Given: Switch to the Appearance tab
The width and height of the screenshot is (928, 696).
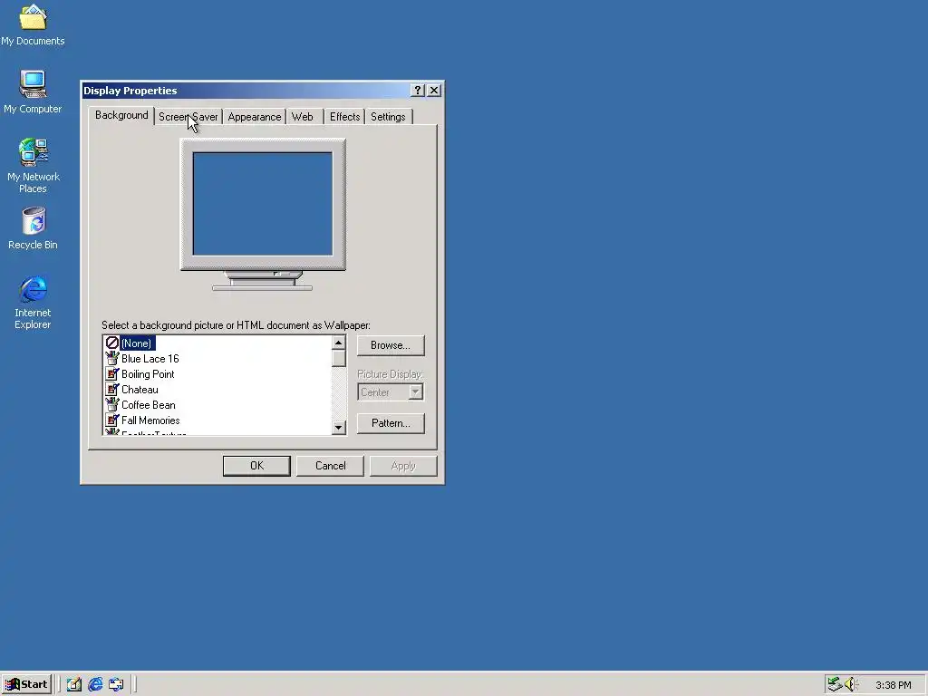Looking at the screenshot, I should click(255, 117).
